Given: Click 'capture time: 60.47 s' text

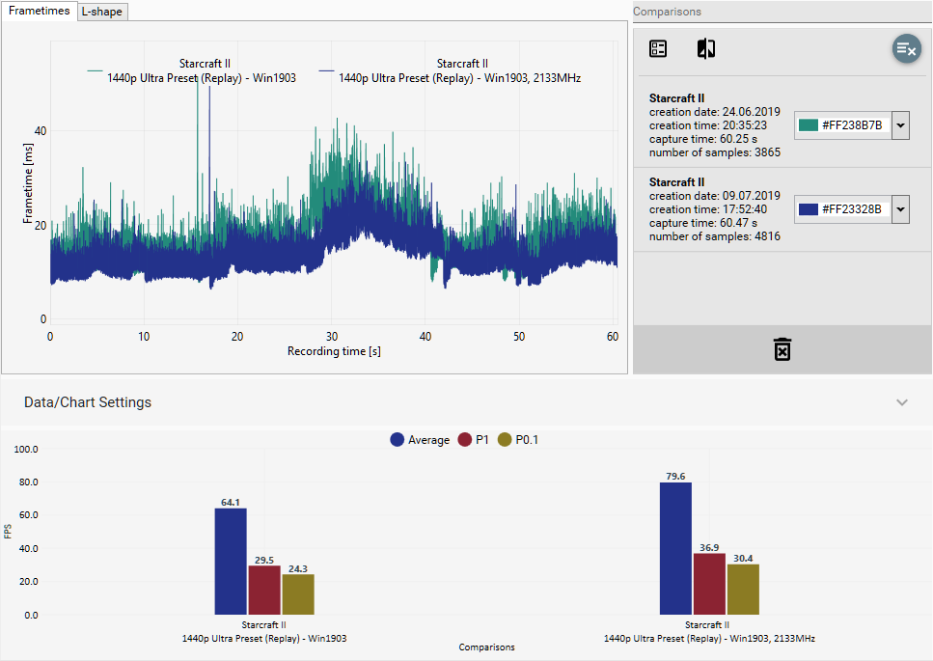Looking at the screenshot, I should pyautogui.click(x=702, y=223).
